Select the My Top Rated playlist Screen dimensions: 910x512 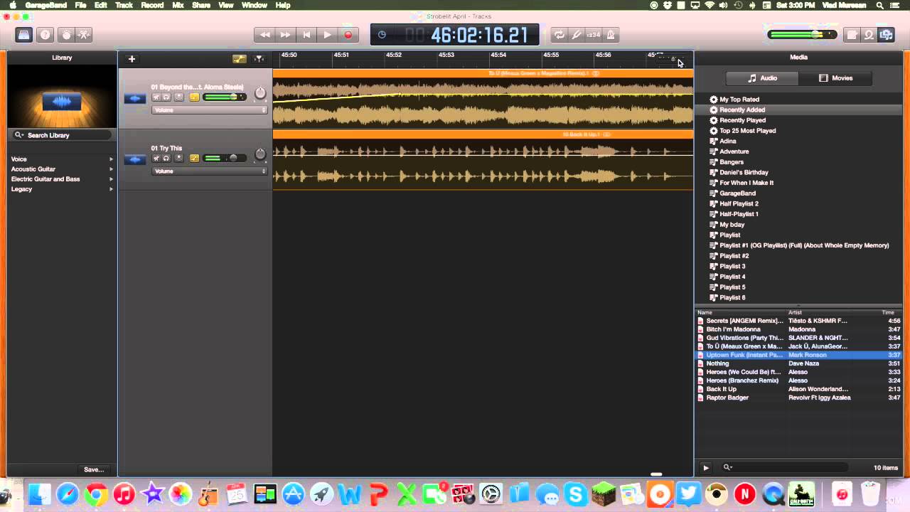click(798, 100)
